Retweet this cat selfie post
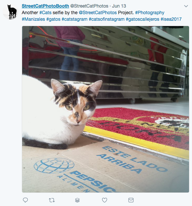 [52, 200]
